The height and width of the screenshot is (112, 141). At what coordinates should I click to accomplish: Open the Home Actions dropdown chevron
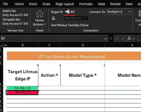45,24
